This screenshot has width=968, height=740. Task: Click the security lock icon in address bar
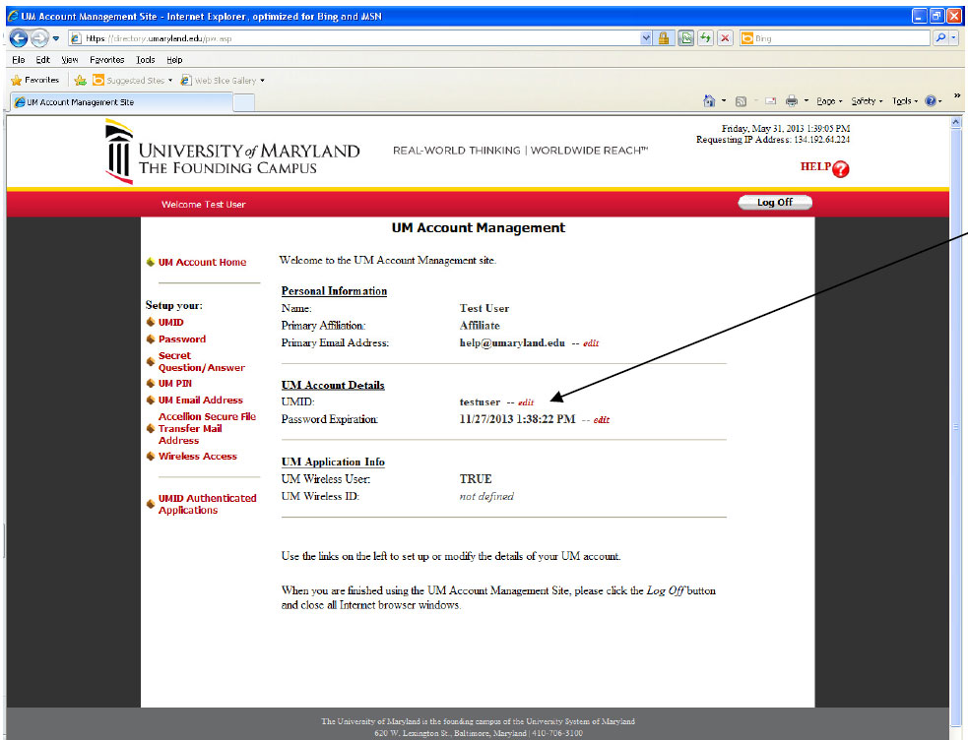[x=664, y=37]
